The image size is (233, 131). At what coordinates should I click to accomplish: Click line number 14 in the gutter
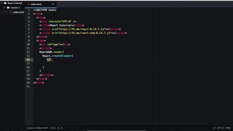(28, 60)
